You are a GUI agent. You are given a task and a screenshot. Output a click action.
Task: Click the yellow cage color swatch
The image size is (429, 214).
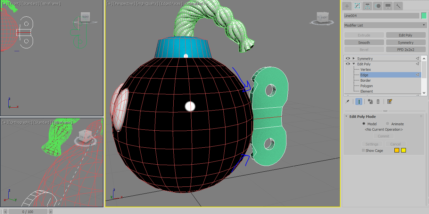click(403, 150)
